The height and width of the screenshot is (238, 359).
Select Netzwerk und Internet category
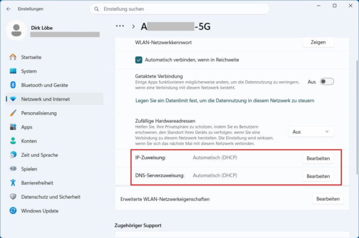pyautogui.click(x=54, y=99)
